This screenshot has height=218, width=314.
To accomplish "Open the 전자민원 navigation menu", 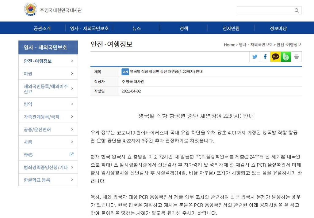I will pyautogui.click(x=231, y=28).
